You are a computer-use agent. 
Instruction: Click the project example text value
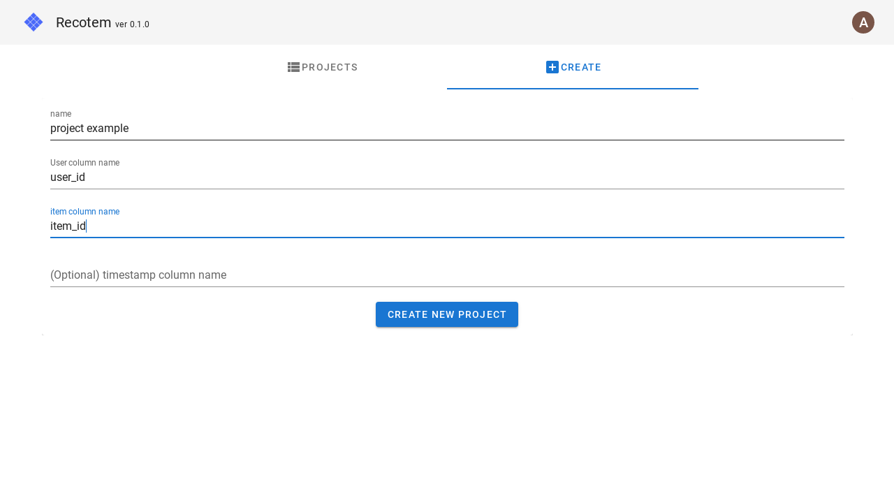click(89, 129)
